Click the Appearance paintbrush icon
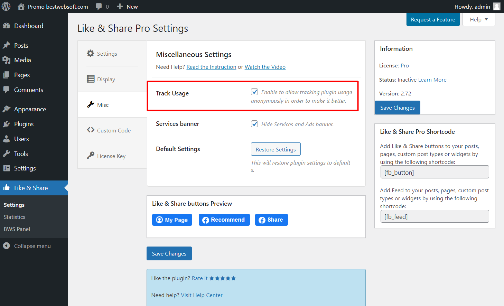The height and width of the screenshot is (306, 504). (6, 109)
